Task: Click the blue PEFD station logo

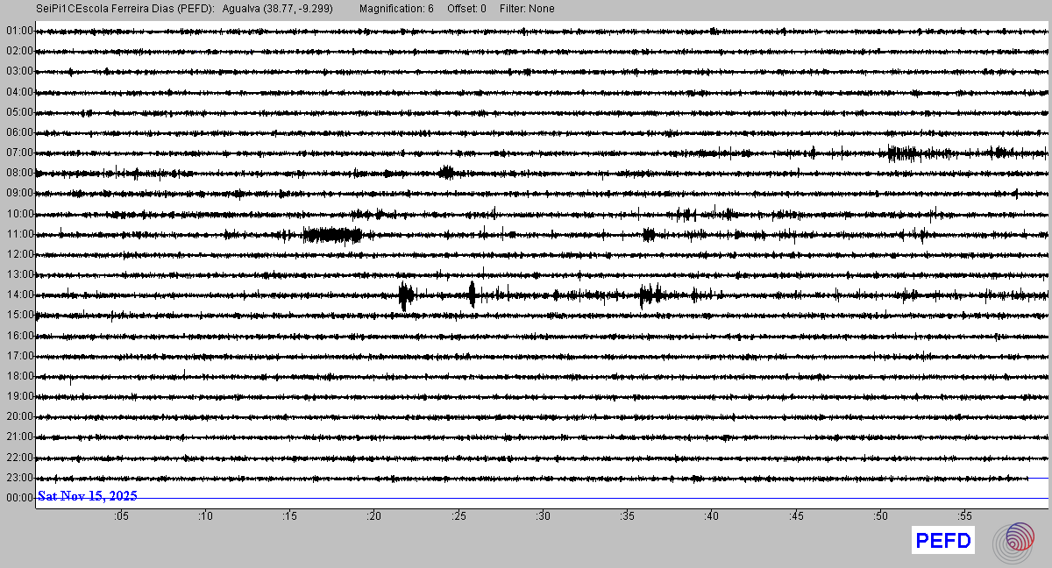Action: (x=943, y=541)
